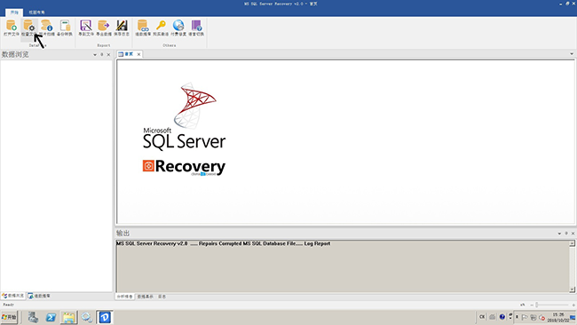Switch to the second ribbon tab
Screen dimensions: 577x325
pos(36,12)
